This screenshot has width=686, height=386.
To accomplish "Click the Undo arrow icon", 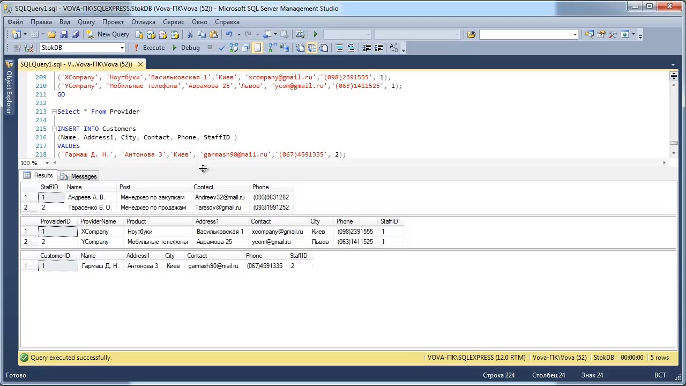I will [x=229, y=34].
